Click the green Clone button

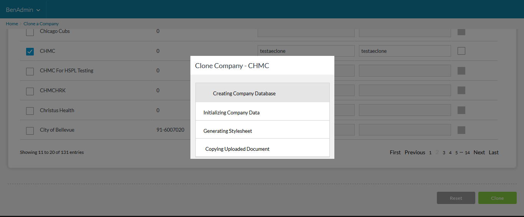[497, 198]
